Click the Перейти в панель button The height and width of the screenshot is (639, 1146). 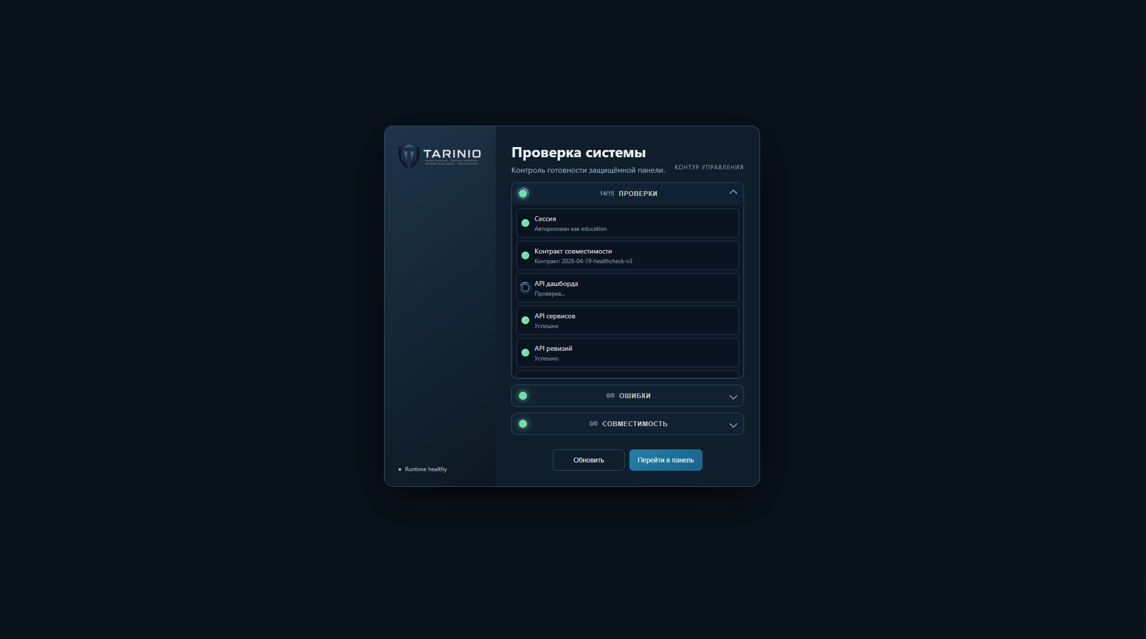(666, 460)
